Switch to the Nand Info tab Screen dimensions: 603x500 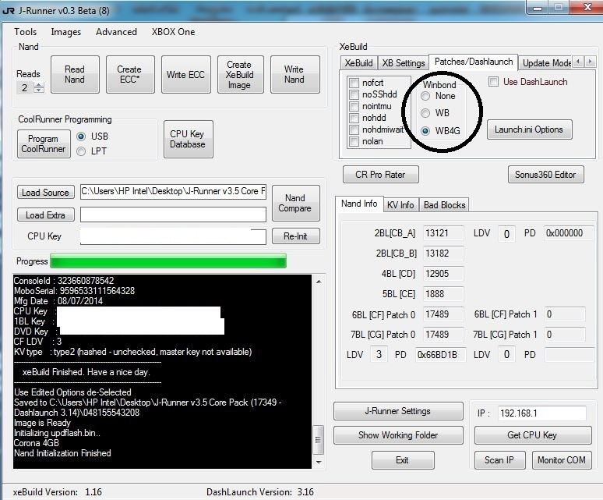(359, 204)
